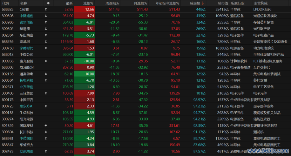Image resolution: width=291 pixels, height=156 pixels.
Task: Click the marker icon in the 三环集团 row
Action: point(46,93)
